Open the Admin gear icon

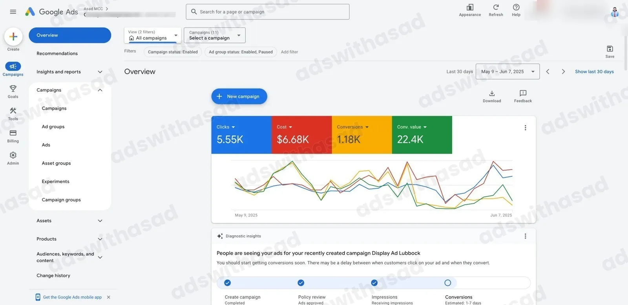pos(13,155)
